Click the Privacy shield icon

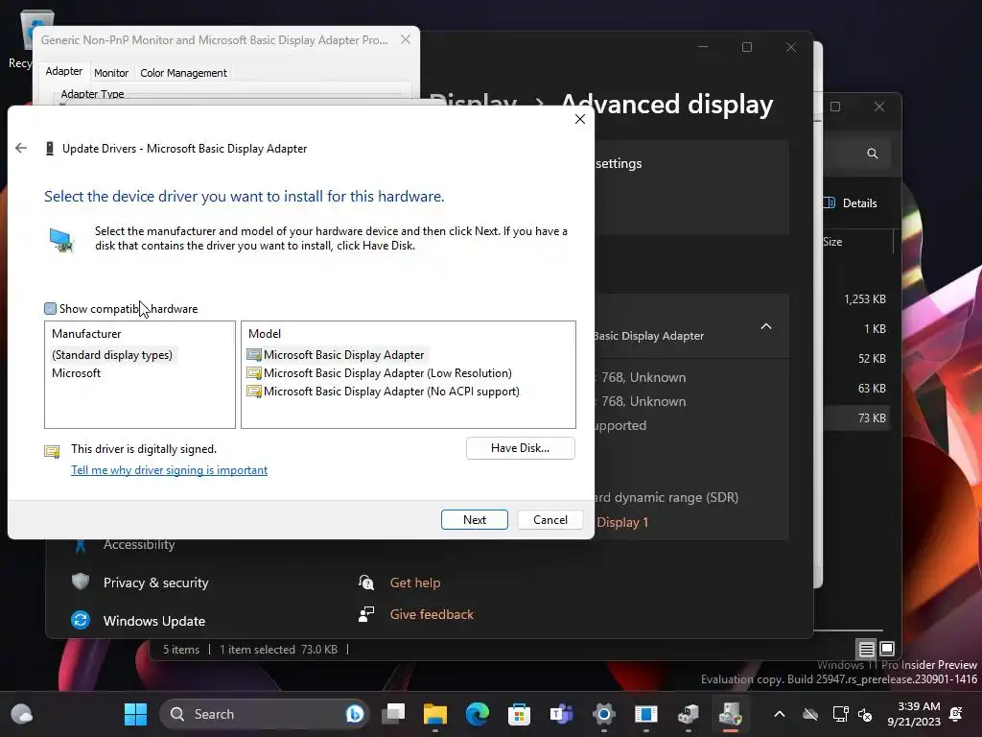tap(81, 582)
